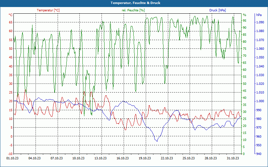The height and width of the screenshot is (167, 268).
Task: Click the green humidity axis value '0'
Action: (244, 154)
